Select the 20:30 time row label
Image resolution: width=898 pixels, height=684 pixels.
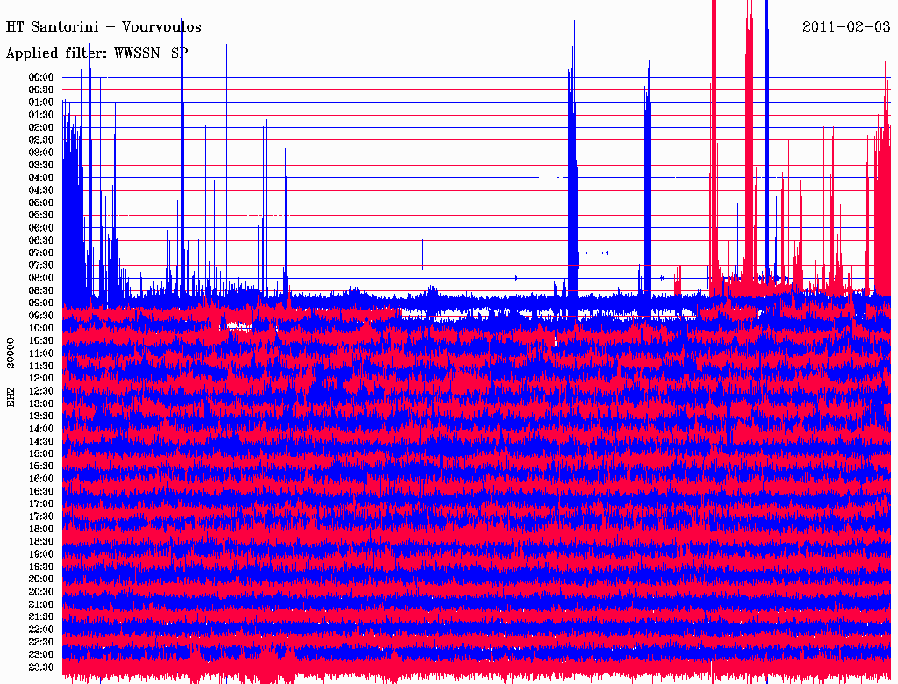coord(41,592)
